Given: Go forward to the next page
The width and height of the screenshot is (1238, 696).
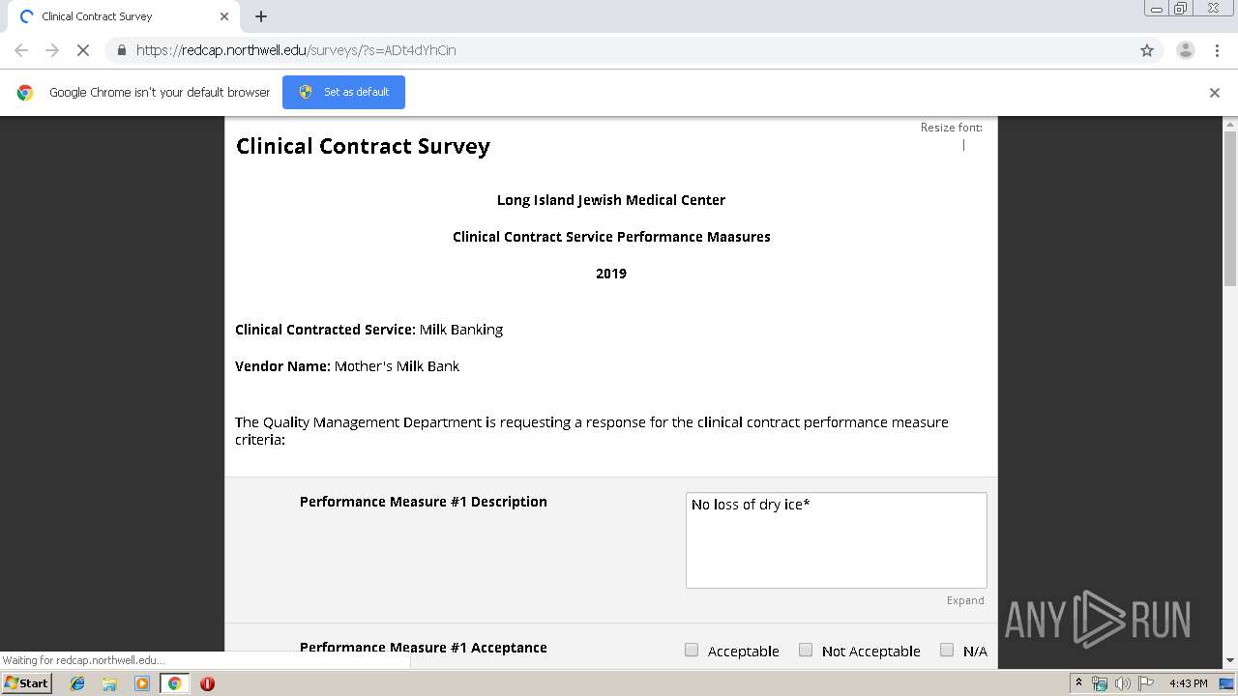Looking at the screenshot, I should pos(52,50).
